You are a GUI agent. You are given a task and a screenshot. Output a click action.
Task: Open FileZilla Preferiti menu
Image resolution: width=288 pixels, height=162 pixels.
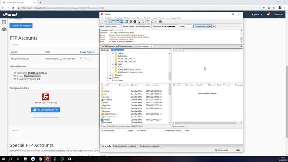pyautogui.click(x=147, y=18)
